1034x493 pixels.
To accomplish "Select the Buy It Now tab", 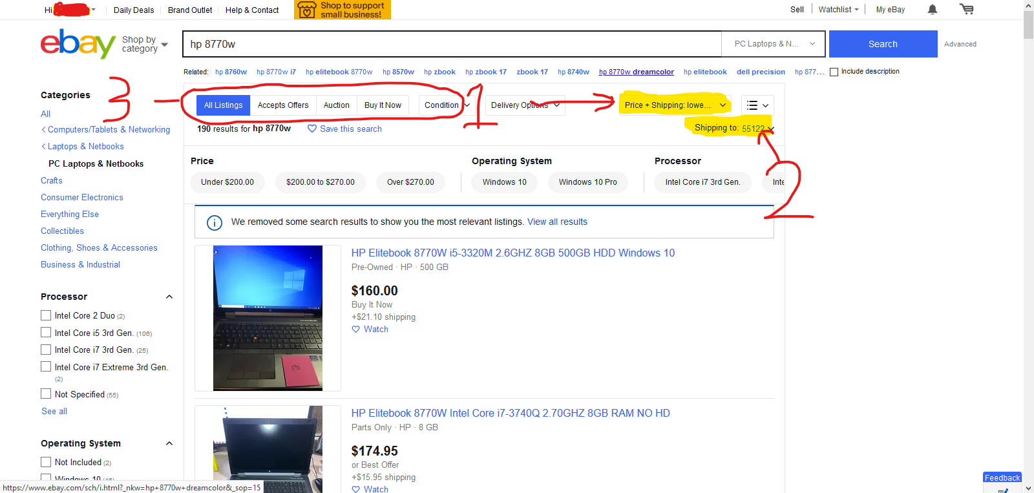I will coord(383,105).
